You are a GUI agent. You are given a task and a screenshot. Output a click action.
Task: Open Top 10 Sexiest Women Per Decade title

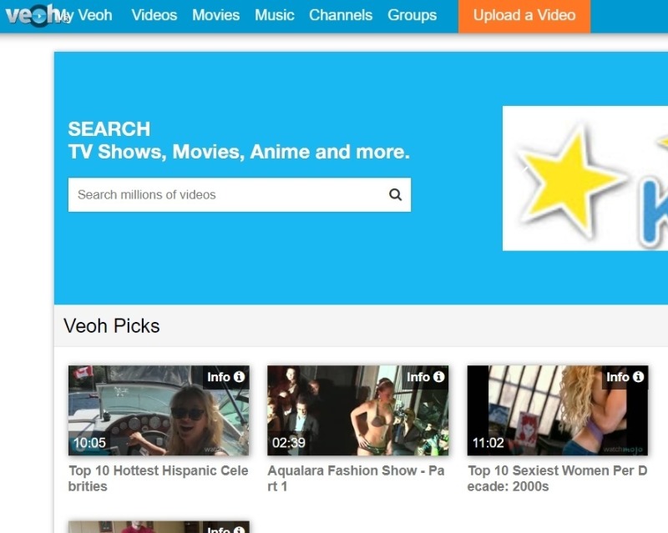tap(557, 478)
